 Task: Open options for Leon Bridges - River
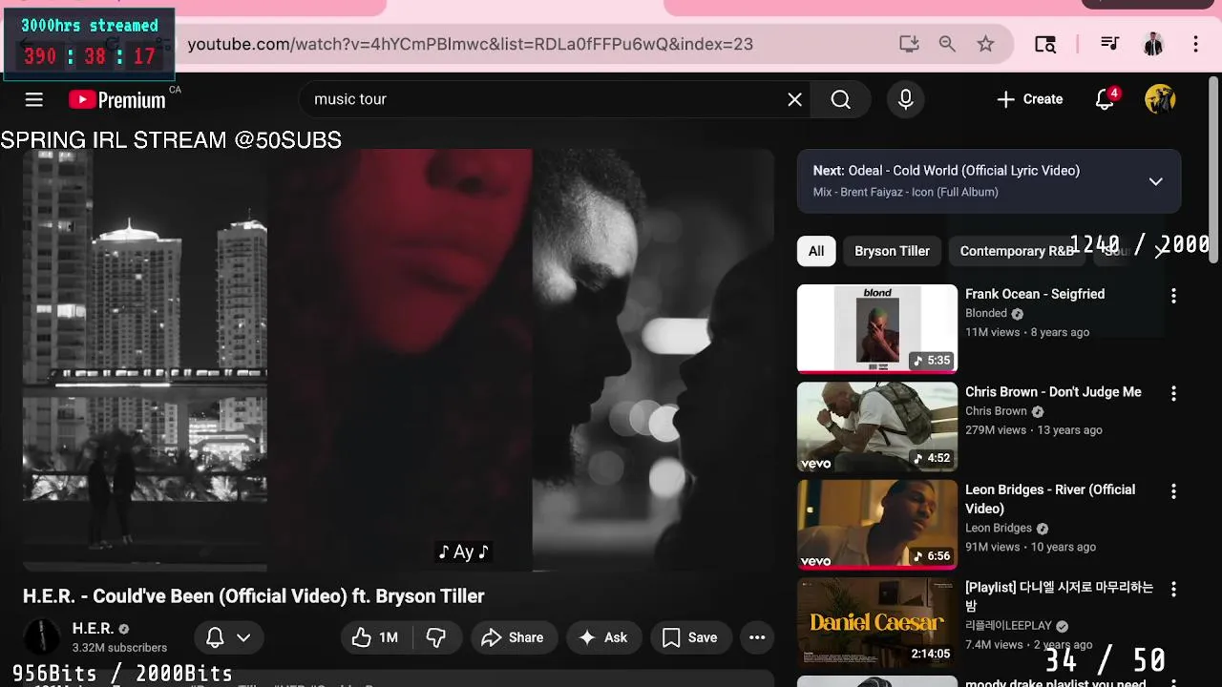1173,491
